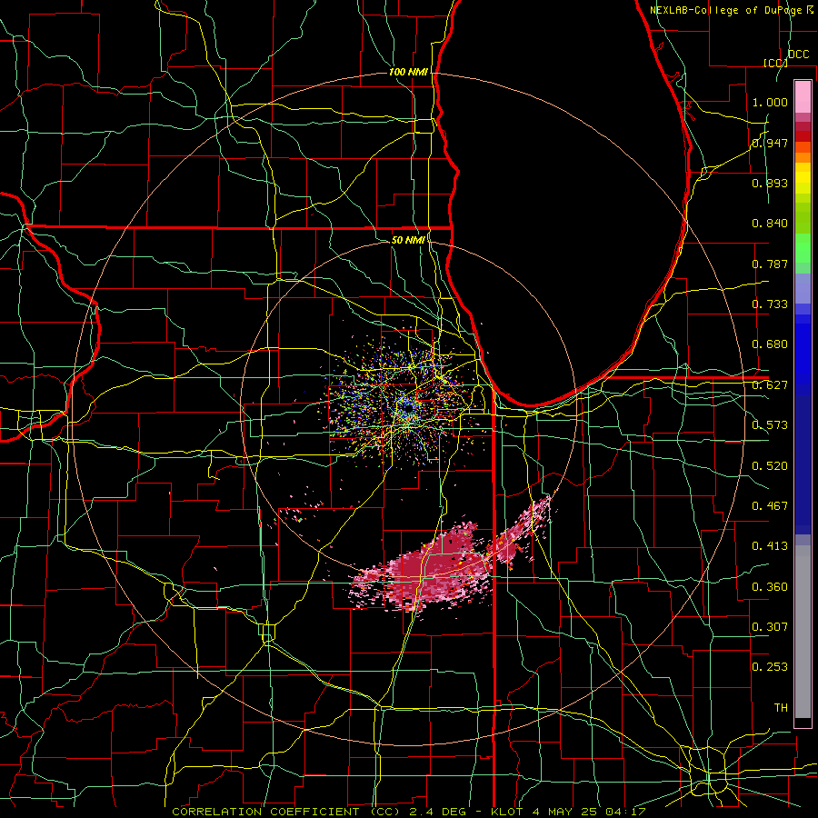Select the 0.467 legend value
Screen dimensions: 818x818
(770, 506)
